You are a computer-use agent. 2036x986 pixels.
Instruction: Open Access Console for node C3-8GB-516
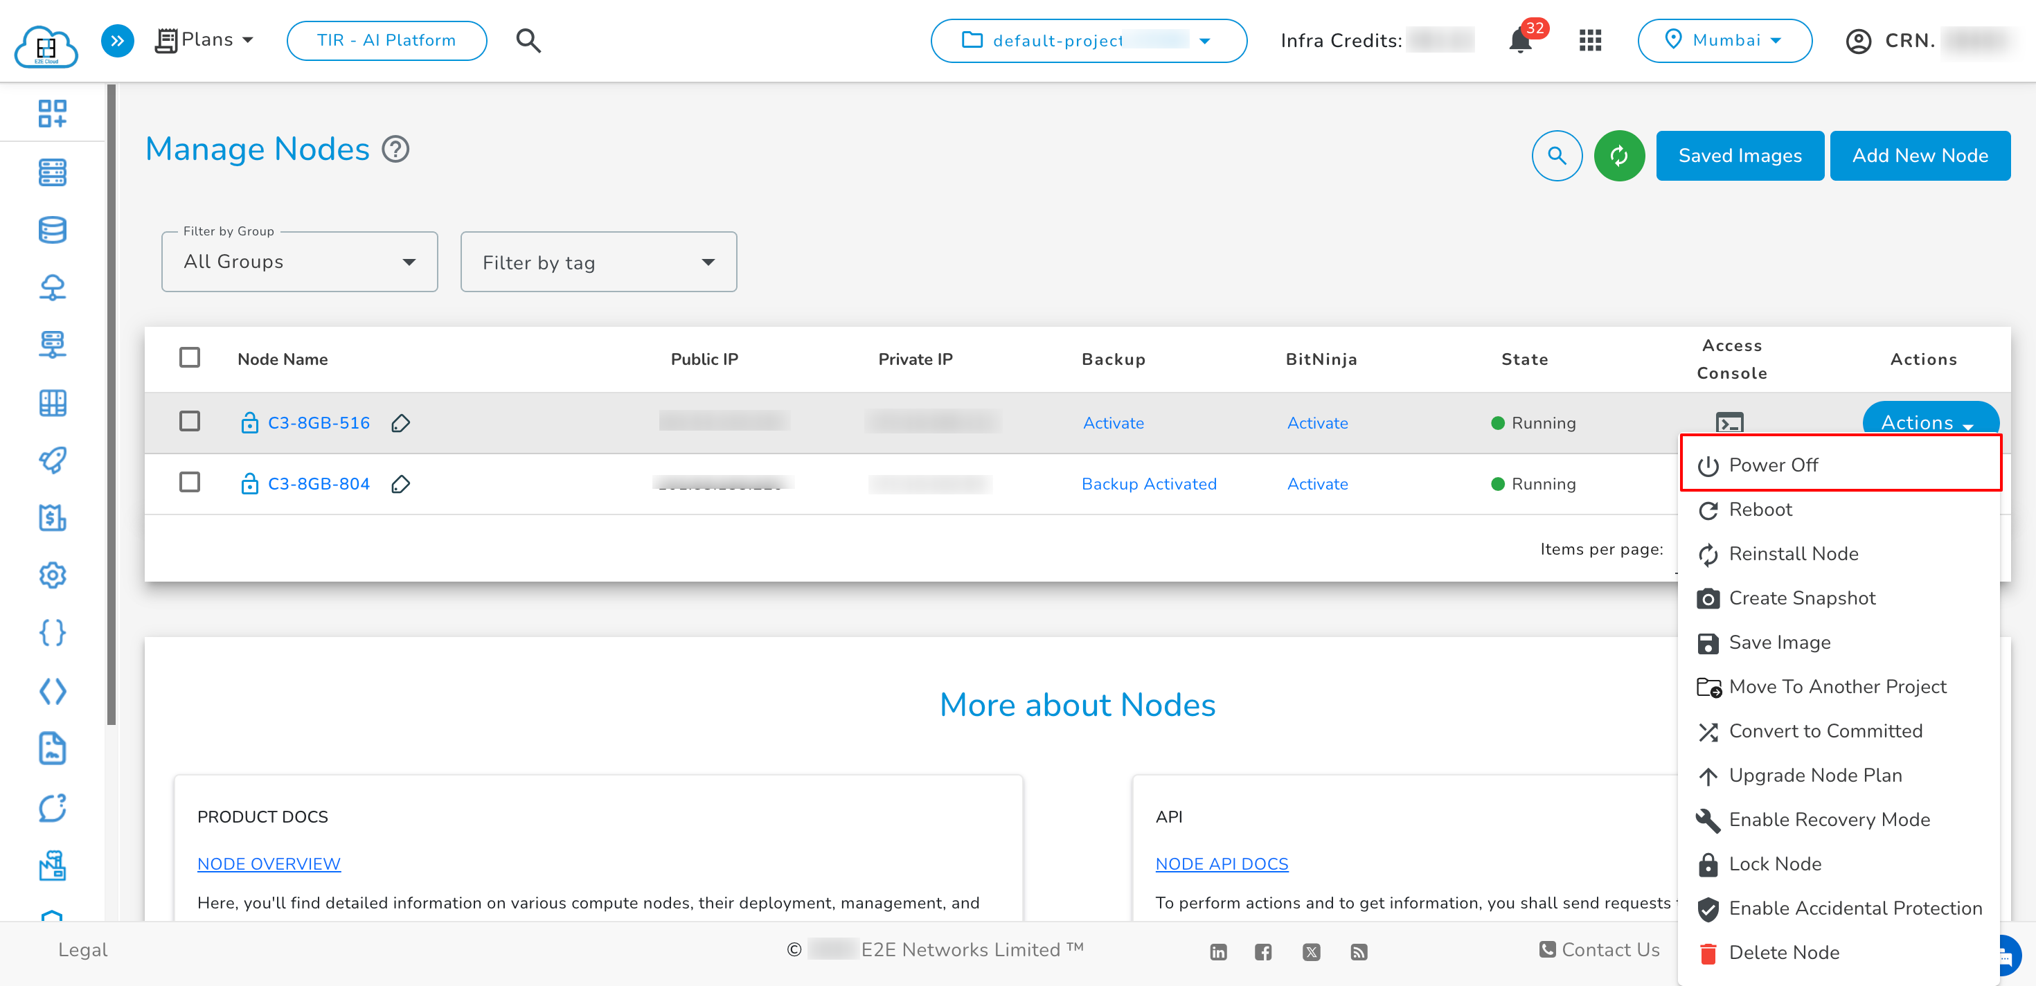point(1731,422)
